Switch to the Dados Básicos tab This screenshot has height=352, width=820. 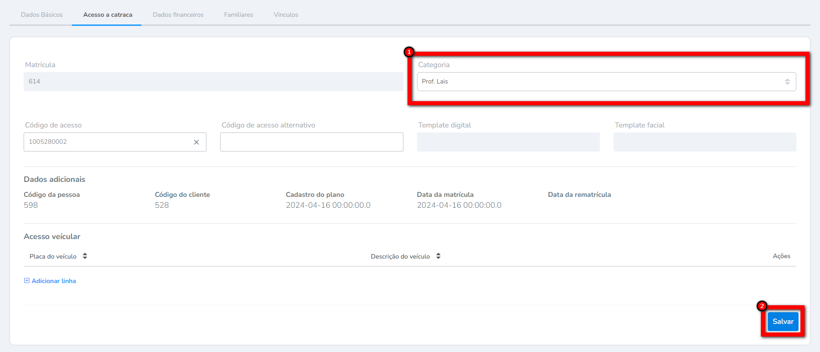pos(42,15)
